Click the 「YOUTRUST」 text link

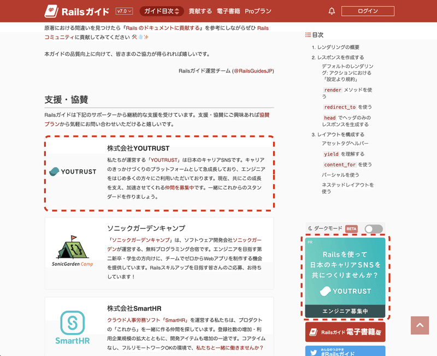tap(164, 160)
